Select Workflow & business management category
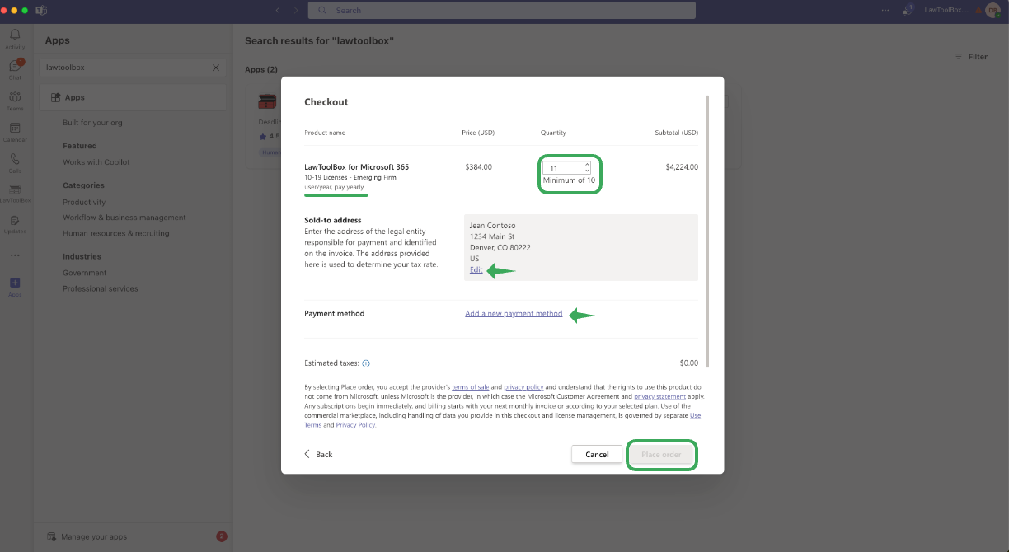This screenshot has width=1009, height=552. tap(124, 218)
